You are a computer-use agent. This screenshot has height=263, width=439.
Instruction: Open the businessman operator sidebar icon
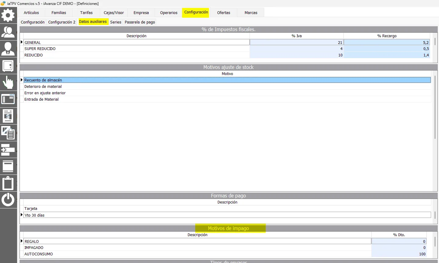point(8,49)
